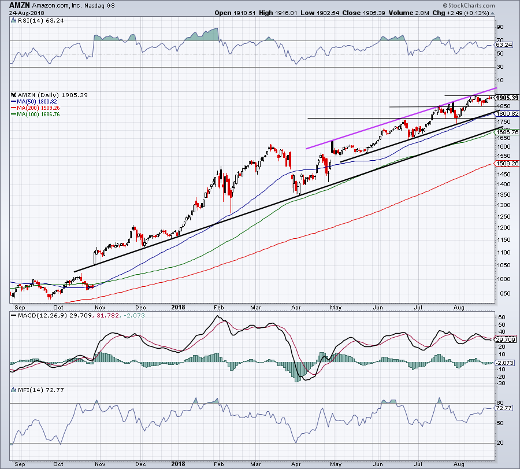Click the 30 level on RSI axis

click(500, 67)
